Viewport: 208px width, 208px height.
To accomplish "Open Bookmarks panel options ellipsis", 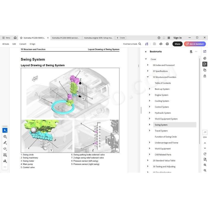I will click(196, 52).
